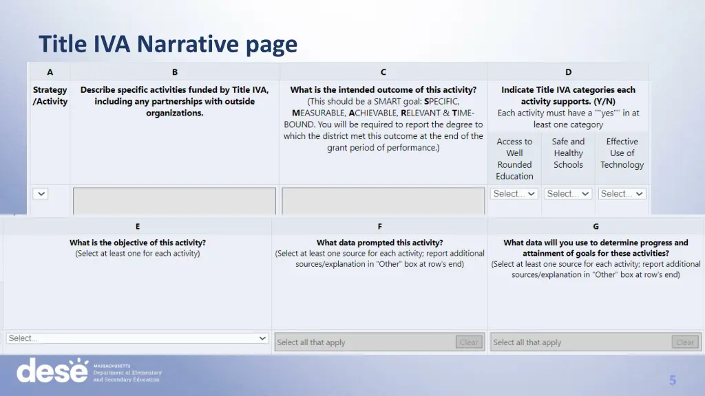Screen dimensions: 705x396
Task: Click the activities description text box in column B
Action: tap(174, 201)
